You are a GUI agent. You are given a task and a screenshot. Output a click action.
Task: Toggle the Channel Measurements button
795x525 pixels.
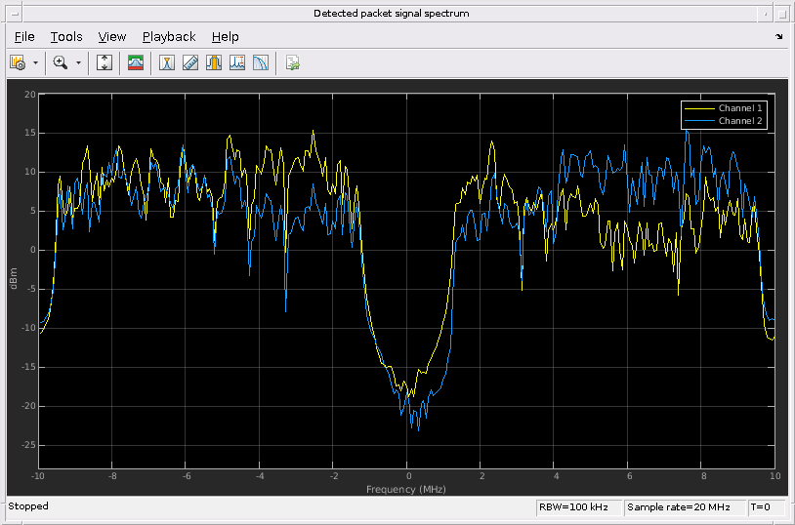click(x=213, y=62)
